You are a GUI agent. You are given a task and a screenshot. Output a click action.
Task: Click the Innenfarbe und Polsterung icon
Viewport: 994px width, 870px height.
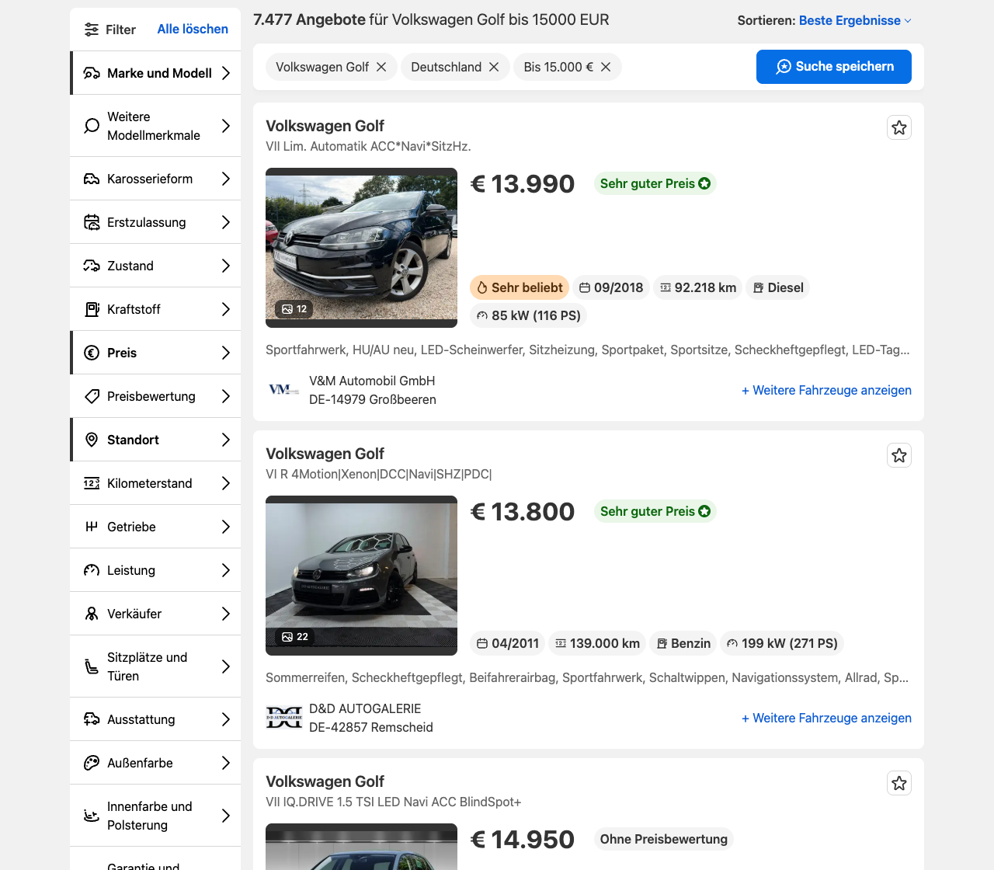(92, 816)
